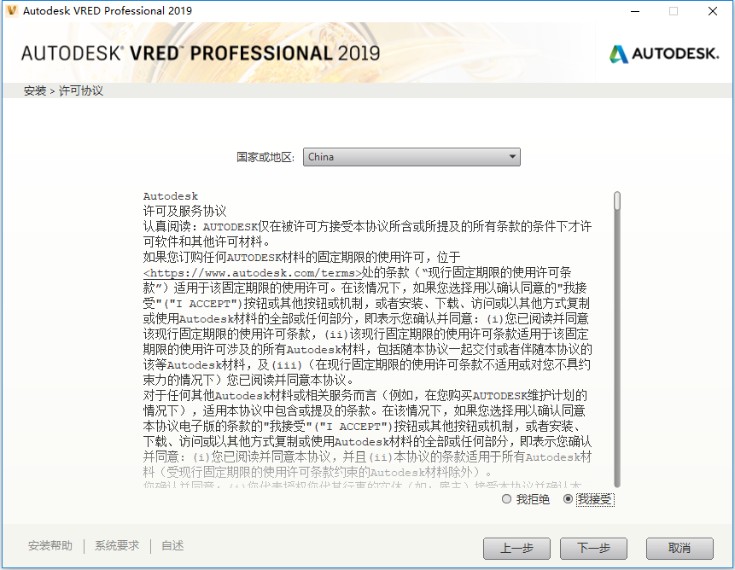Screen dimensions: 735x570
Task: Click the maximize button of the installer
Action: (x=674, y=11)
